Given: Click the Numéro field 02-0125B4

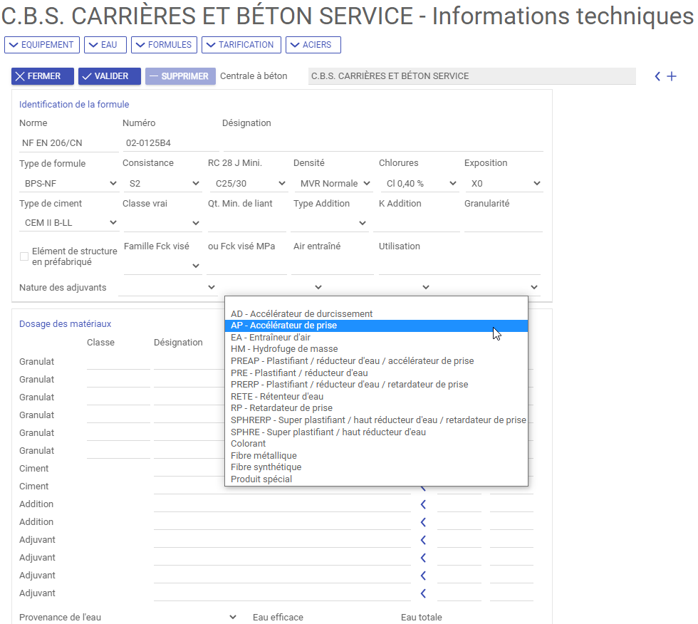Looking at the screenshot, I should click(171, 143).
